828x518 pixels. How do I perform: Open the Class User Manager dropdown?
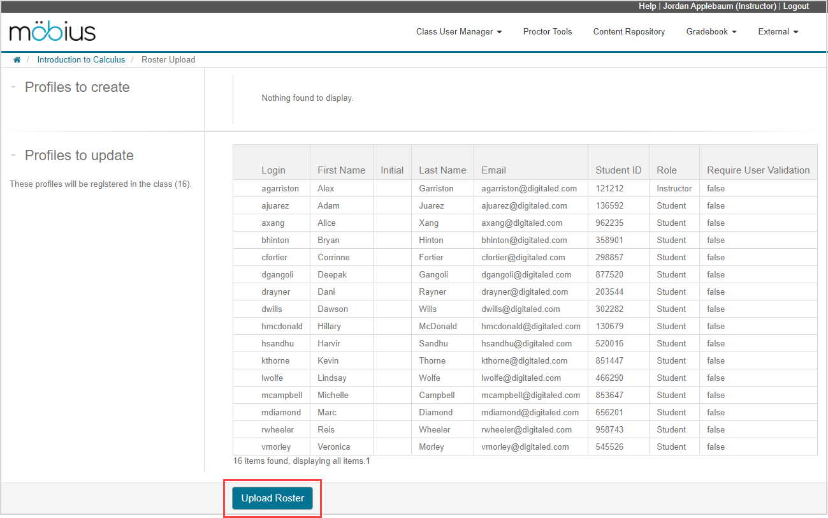click(459, 32)
